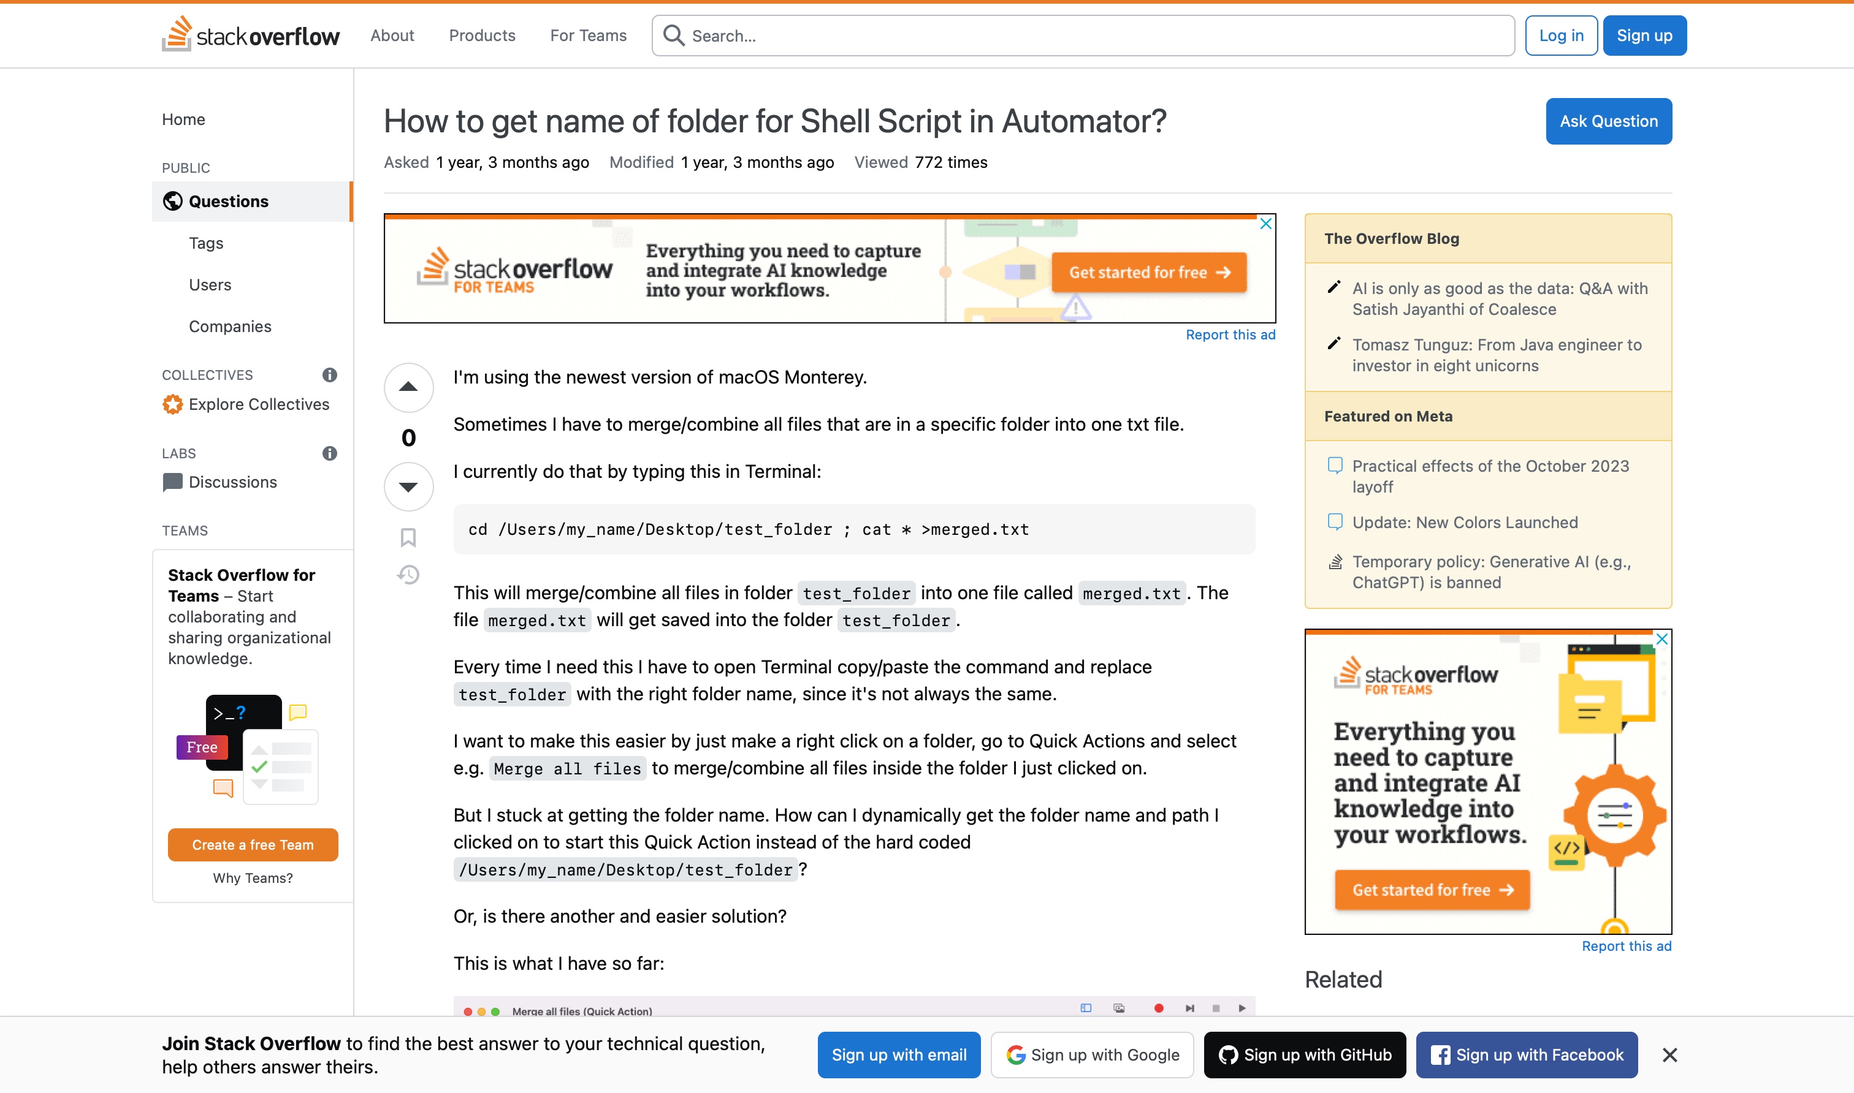Close the Stack Overflow for Teams banner ad
Image resolution: width=1854 pixels, height=1093 pixels.
tap(1266, 223)
